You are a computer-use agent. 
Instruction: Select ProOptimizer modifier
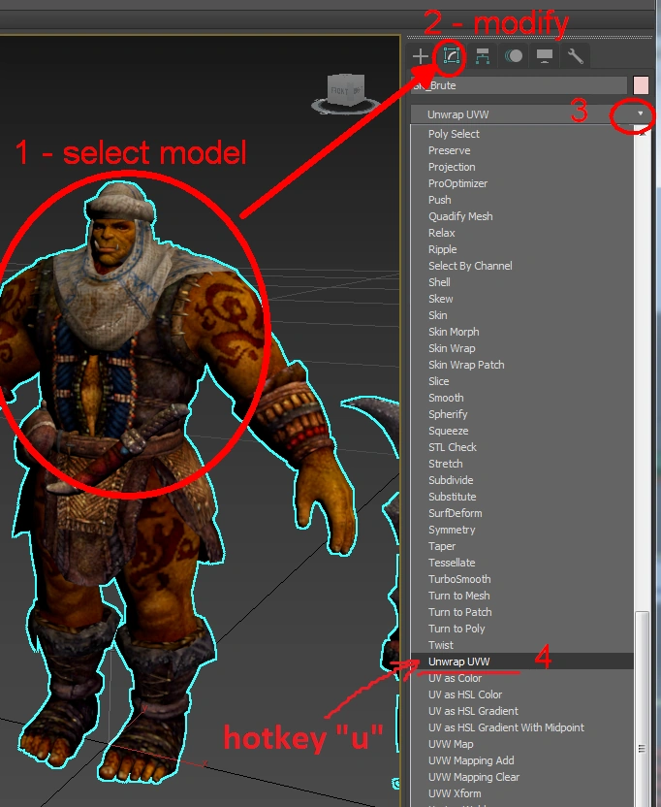pyautogui.click(x=457, y=183)
